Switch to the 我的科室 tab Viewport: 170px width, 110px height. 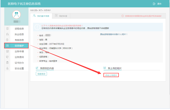[x=61, y=16]
